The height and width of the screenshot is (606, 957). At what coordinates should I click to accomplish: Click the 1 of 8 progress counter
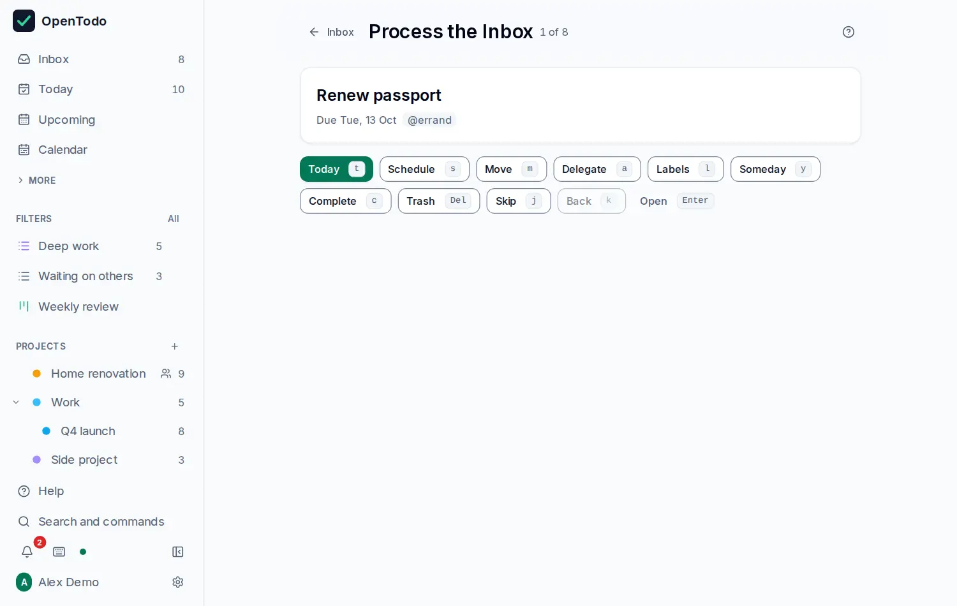tap(554, 33)
